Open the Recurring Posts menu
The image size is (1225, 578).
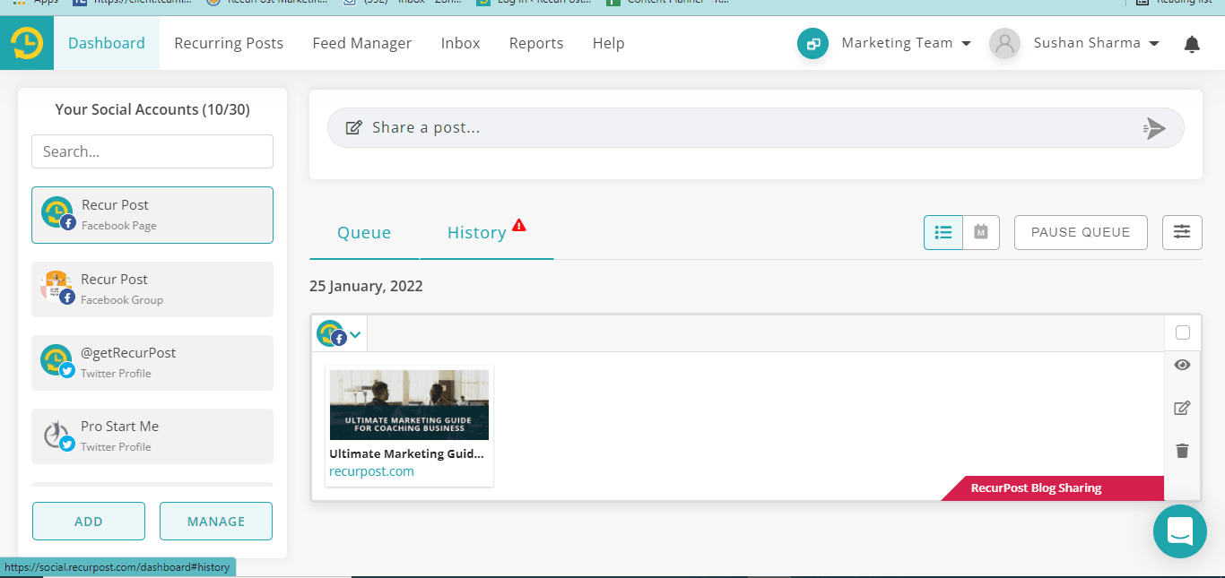point(229,43)
